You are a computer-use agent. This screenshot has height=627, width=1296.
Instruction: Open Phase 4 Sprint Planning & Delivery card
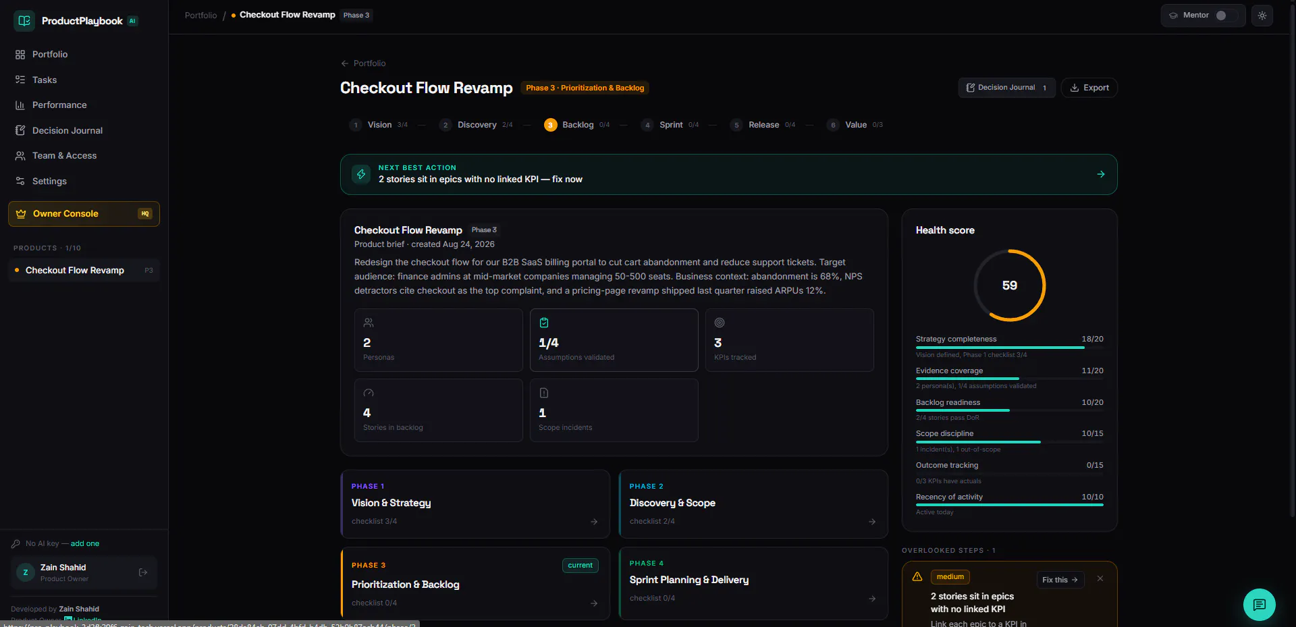click(753, 583)
